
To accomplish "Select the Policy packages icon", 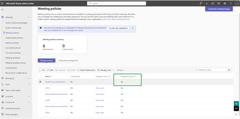I will coord(2,114).
